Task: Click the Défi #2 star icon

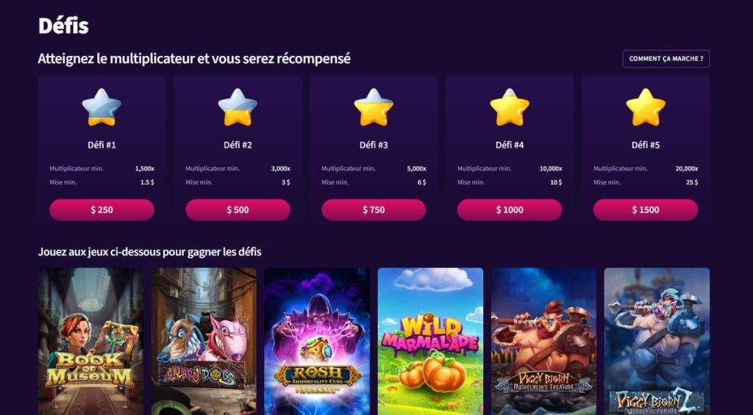Action: pos(238,107)
